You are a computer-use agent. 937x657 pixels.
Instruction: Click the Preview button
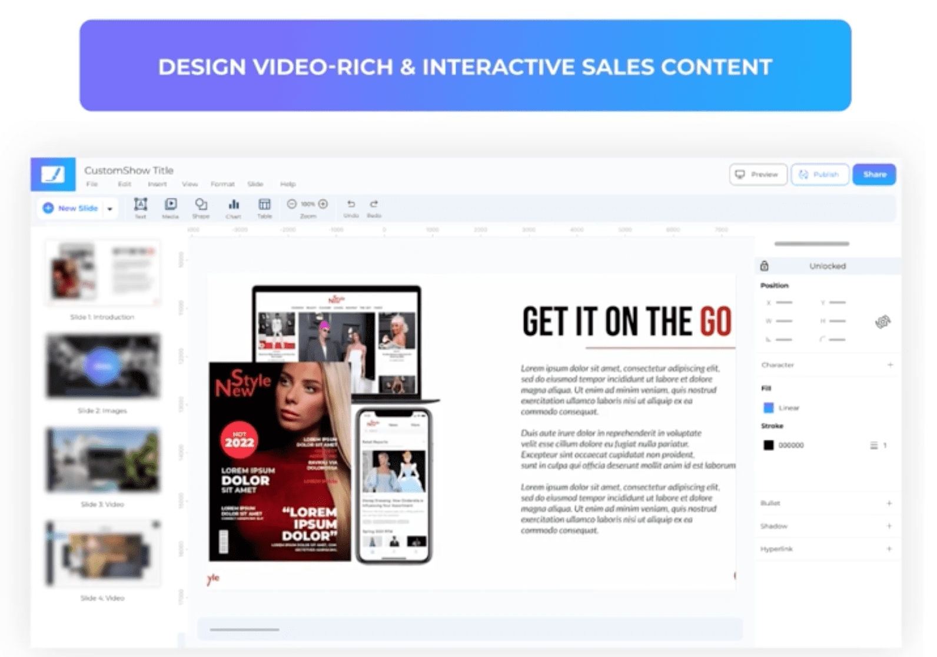click(x=758, y=174)
